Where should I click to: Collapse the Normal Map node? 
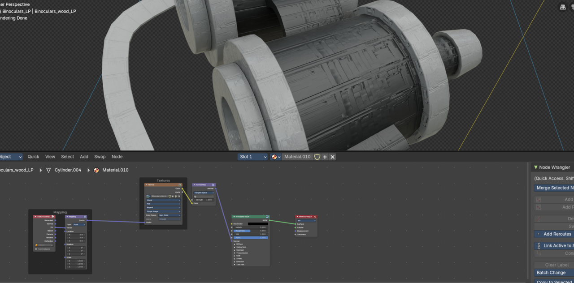(x=195, y=184)
